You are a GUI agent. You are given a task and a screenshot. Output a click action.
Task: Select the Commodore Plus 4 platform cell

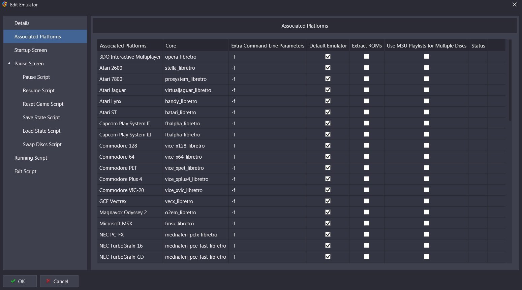[x=130, y=179]
